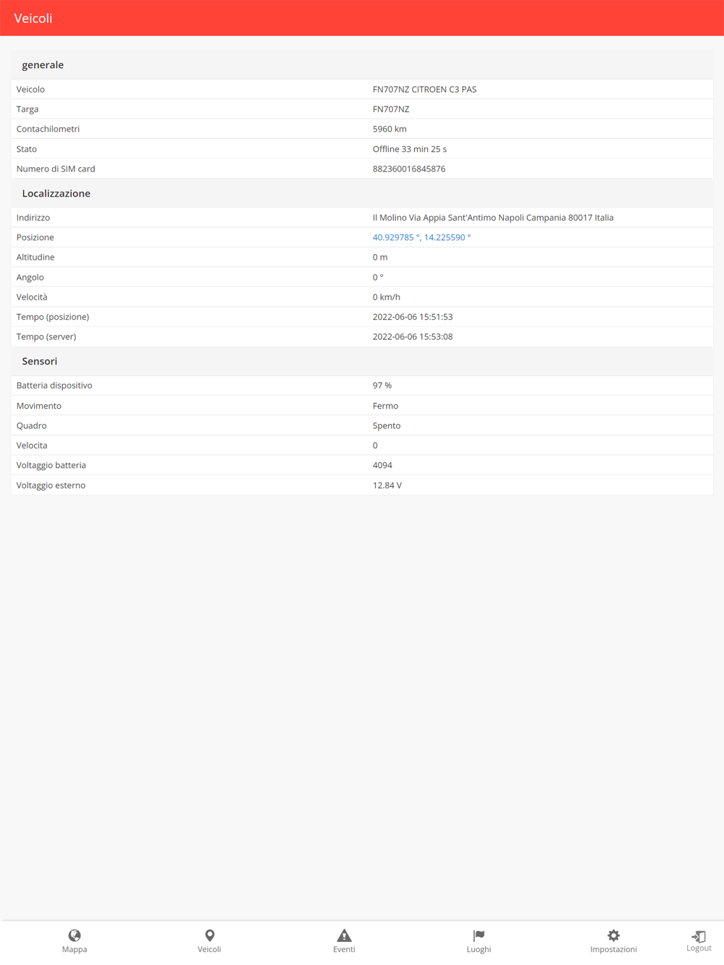The width and height of the screenshot is (724, 965).
Task: Select external voltage 12.84 V
Action: pos(387,485)
